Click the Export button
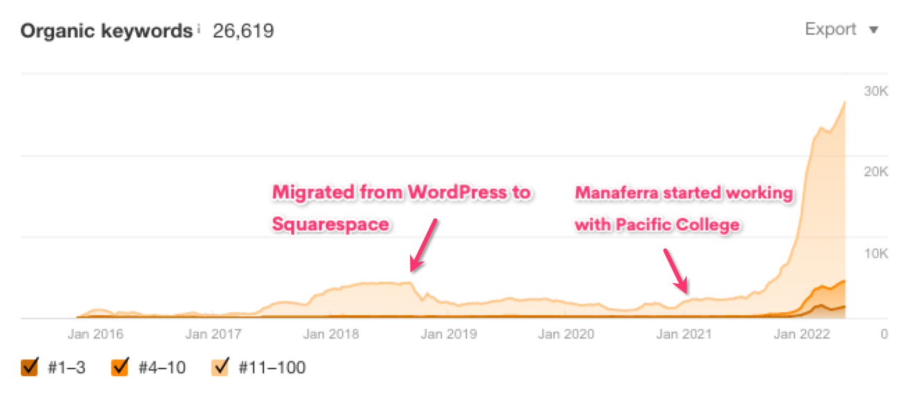Image resolution: width=905 pixels, height=397 pixels. (x=831, y=29)
